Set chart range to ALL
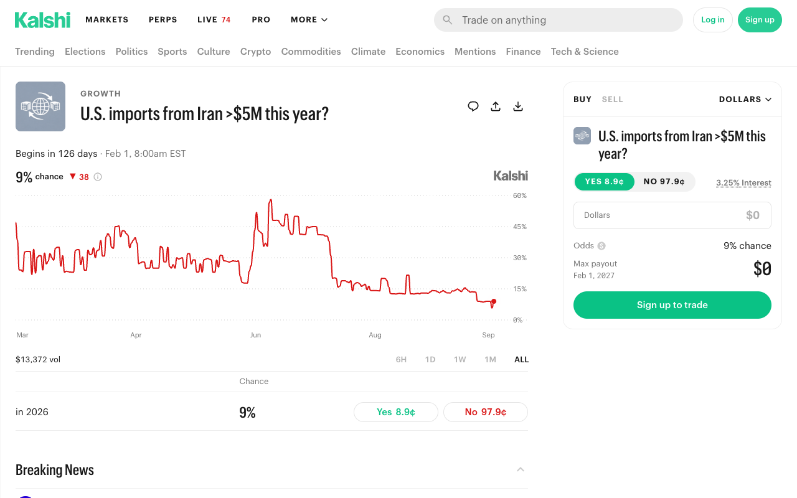 click(x=522, y=360)
